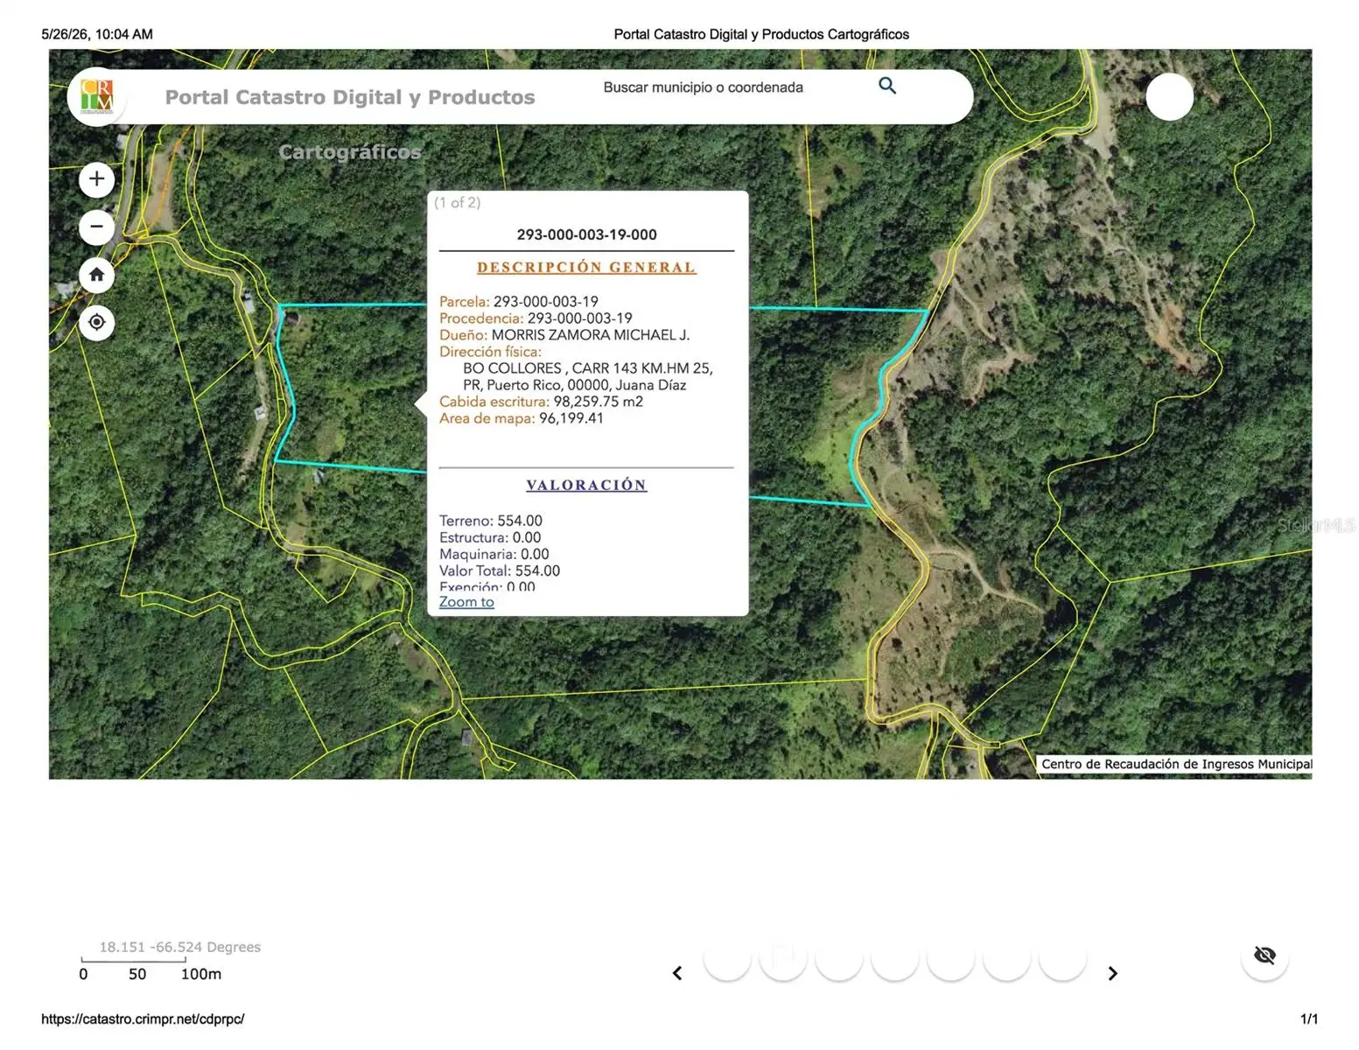Click the first round button in bottom toolbar
Viewport: 1359px width, 1050px height.
point(727,958)
